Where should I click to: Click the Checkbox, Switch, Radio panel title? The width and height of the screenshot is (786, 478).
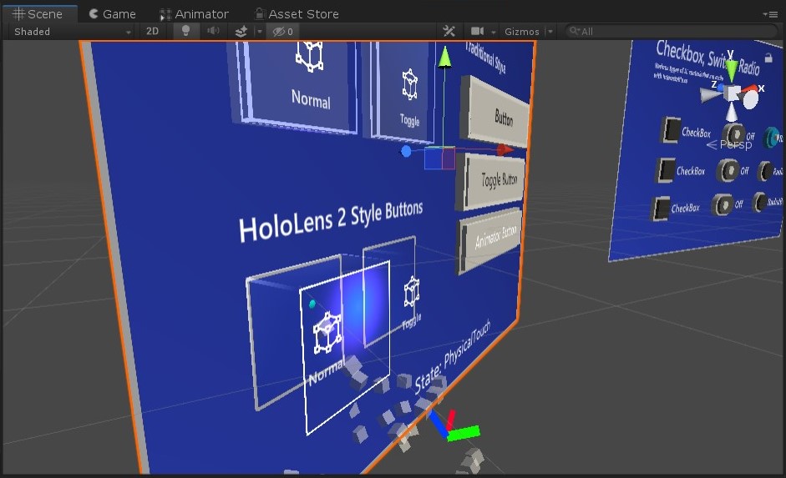click(x=707, y=58)
